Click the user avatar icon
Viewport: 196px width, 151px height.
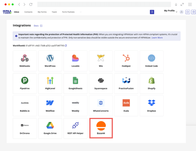coord(182,12)
